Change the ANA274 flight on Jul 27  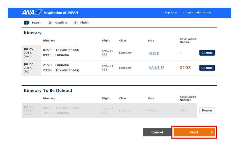[207, 68]
